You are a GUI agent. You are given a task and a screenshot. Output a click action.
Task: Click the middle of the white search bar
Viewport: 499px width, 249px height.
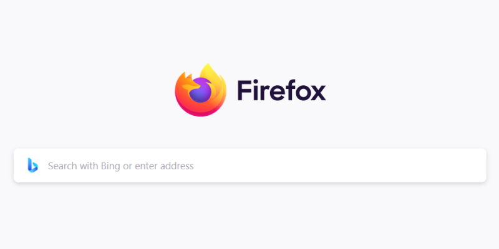tap(250, 166)
